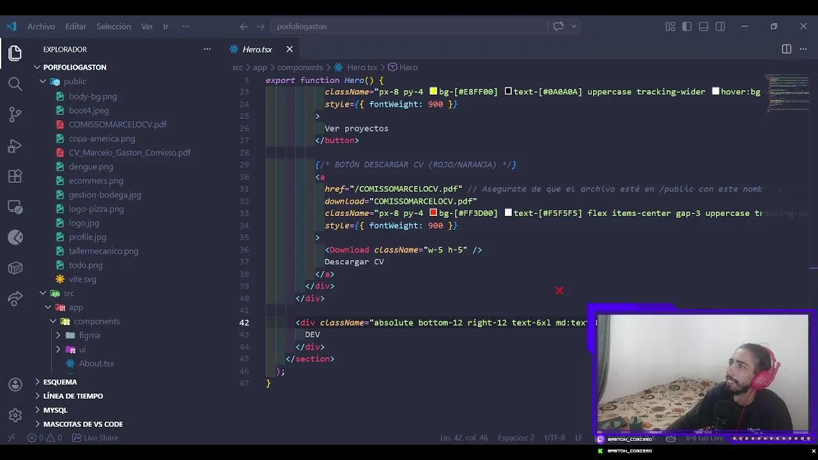
Task: Click the code minimap
Action: (x=787, y=93)
